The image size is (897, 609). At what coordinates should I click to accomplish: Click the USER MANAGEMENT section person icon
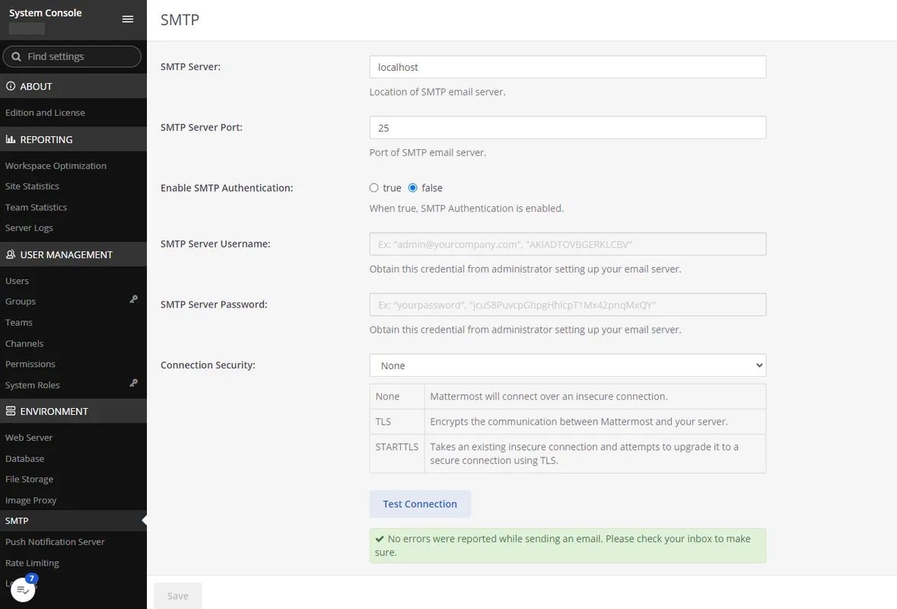[11, 255]
